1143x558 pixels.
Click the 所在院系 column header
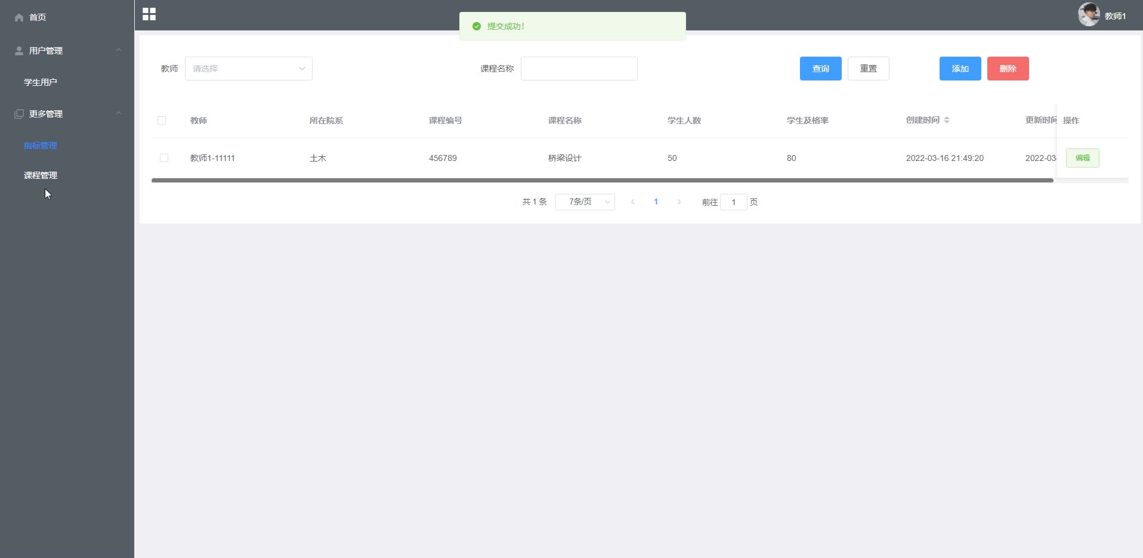pos(326,120)
